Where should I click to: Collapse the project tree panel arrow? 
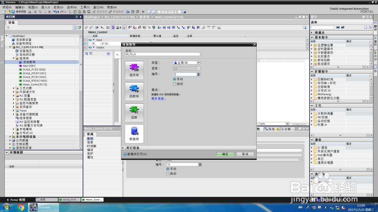(81, 17)
